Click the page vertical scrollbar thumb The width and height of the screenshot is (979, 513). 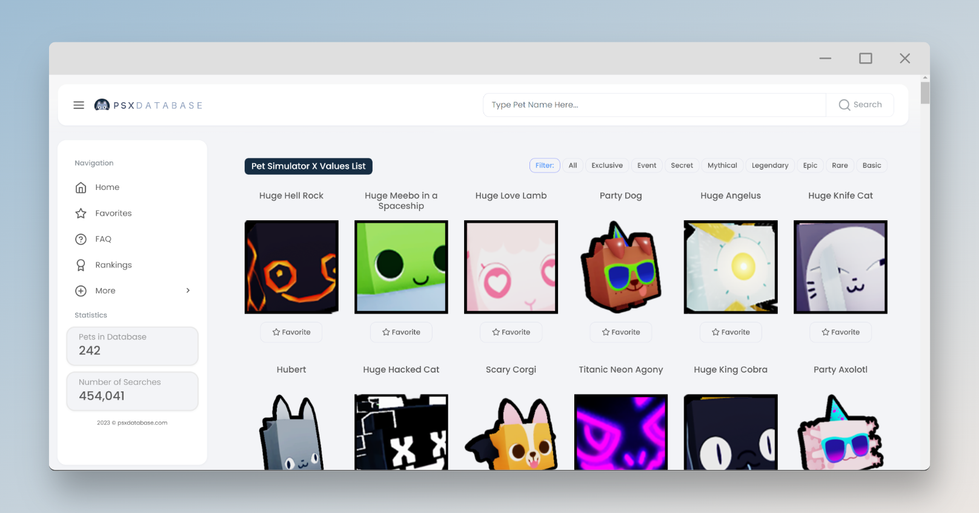pyautogui.click(x=924, y=93)
